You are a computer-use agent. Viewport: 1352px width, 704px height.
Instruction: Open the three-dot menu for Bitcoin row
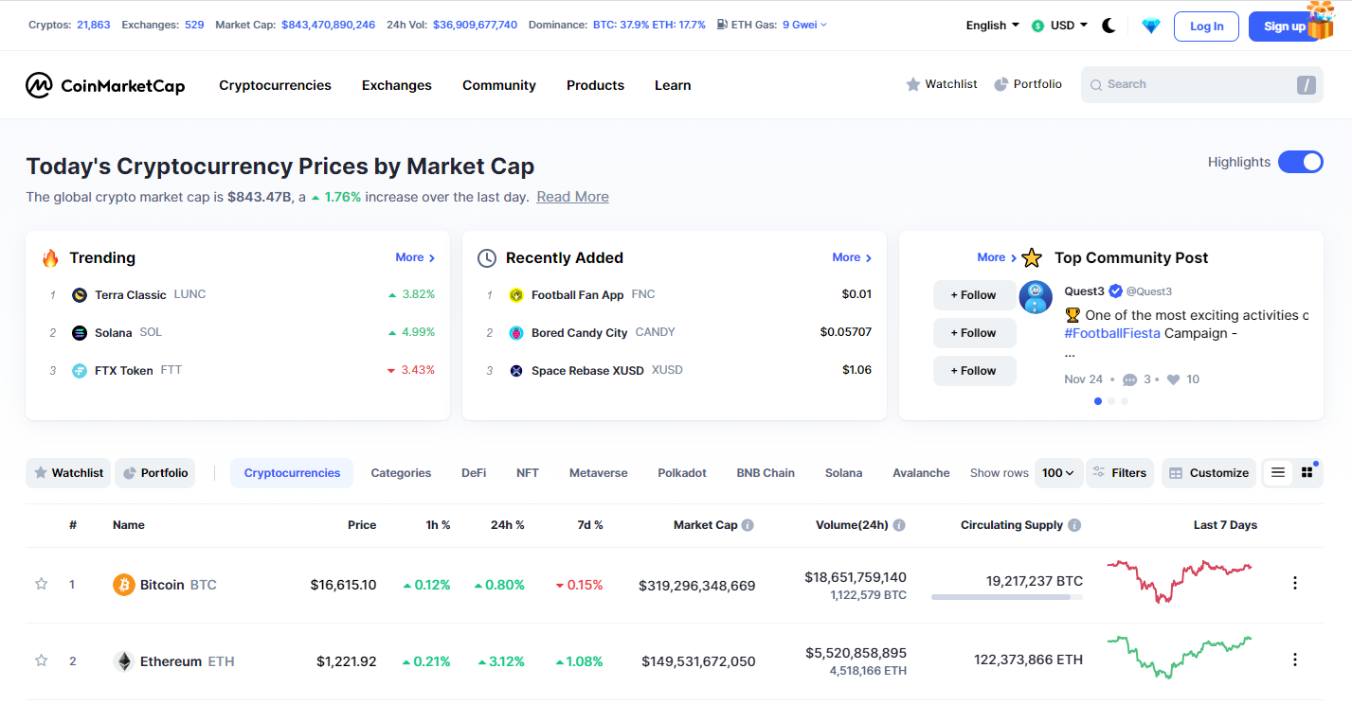(1295, 583)
